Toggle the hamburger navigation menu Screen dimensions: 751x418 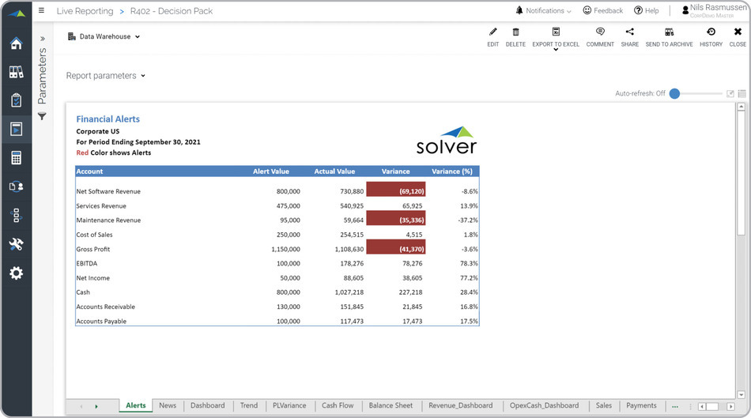42,11
